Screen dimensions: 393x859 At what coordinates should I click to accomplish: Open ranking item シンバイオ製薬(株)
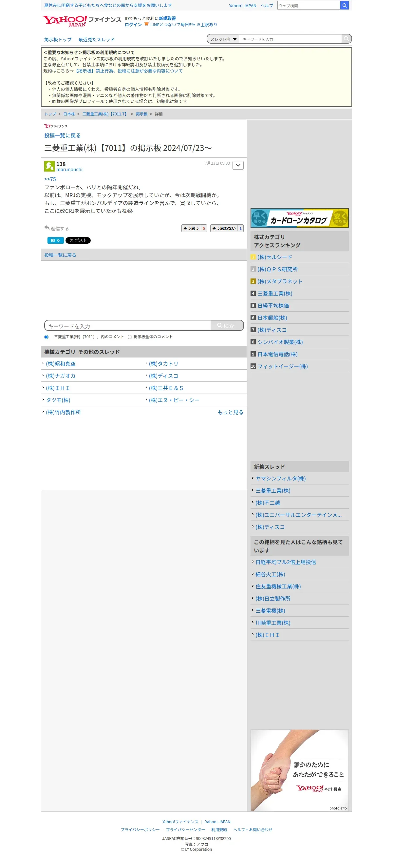(280, 342)
